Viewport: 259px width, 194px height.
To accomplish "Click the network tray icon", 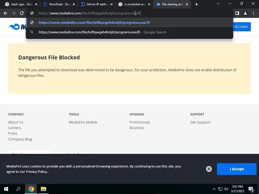I will pos(220,189).
